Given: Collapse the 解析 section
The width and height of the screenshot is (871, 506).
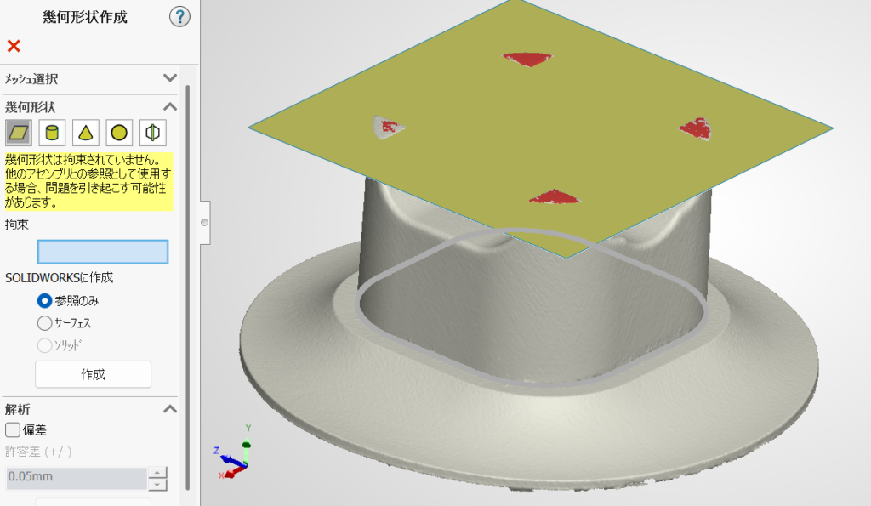Looking at the screenshot, I should [x=169, y=409].
